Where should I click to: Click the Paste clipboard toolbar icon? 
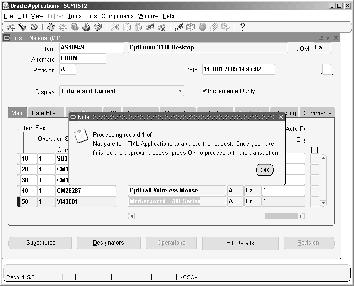coord(138,27)
